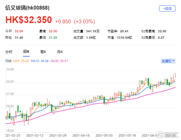Viewport: 181px width, 140px height.
Task: Click the percent change (+3.03%)
Action: tap(84, 21)
